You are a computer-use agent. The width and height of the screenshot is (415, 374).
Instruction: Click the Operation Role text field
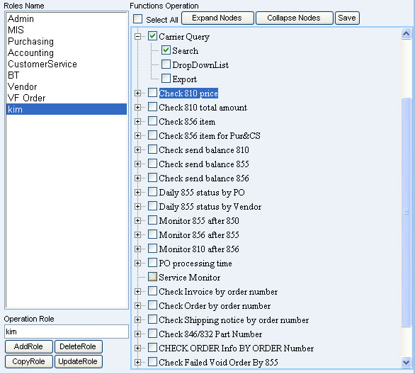67,331
